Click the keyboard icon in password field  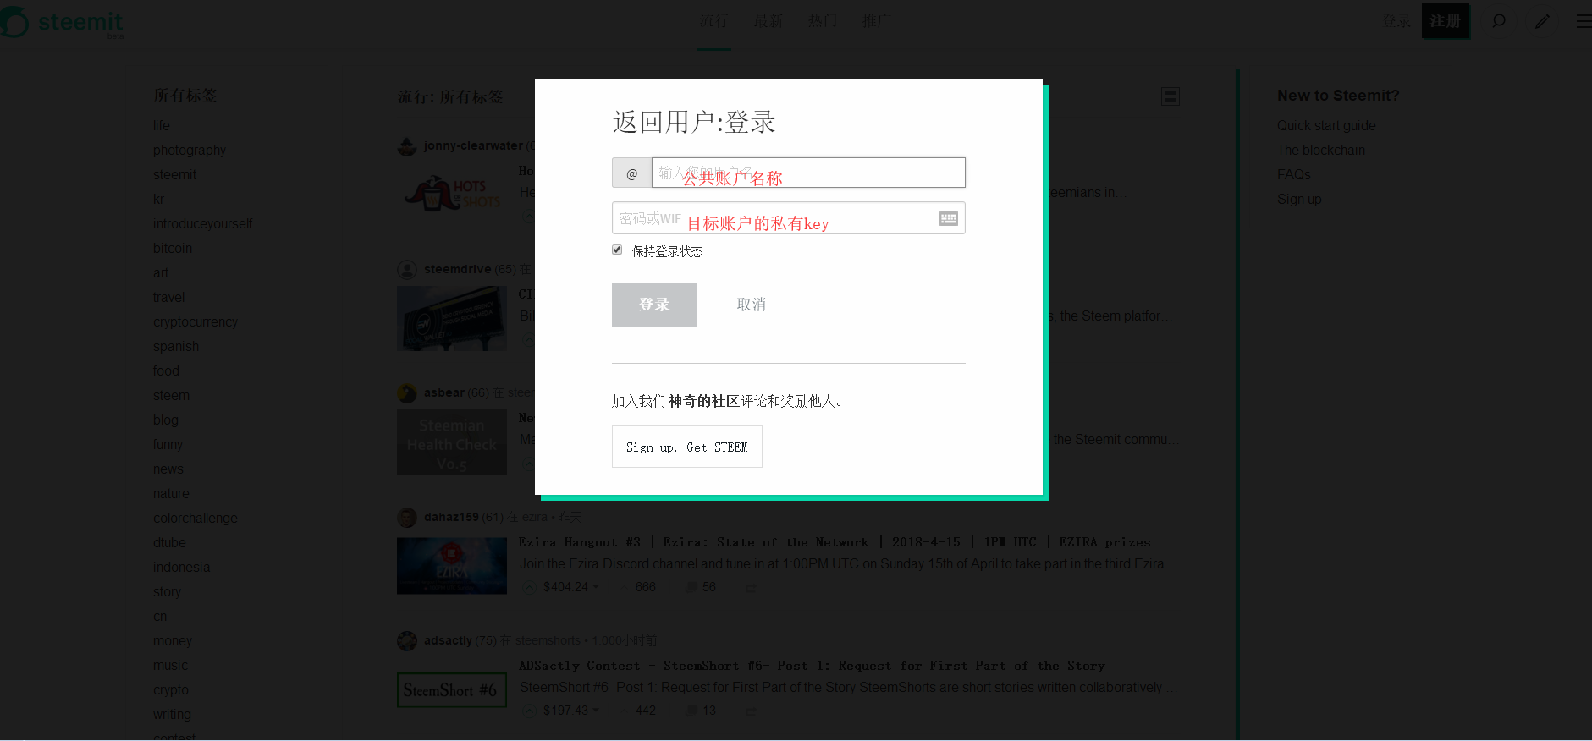pos(948,218)
